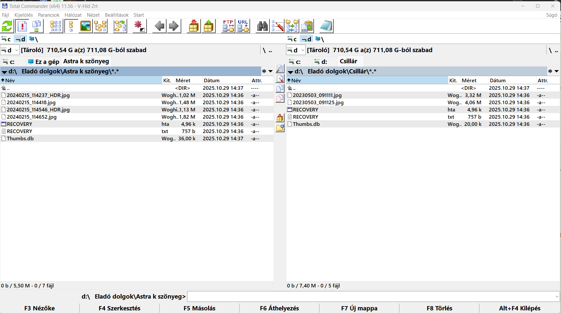Open the right panel drive dropdown

coord(296,50)
